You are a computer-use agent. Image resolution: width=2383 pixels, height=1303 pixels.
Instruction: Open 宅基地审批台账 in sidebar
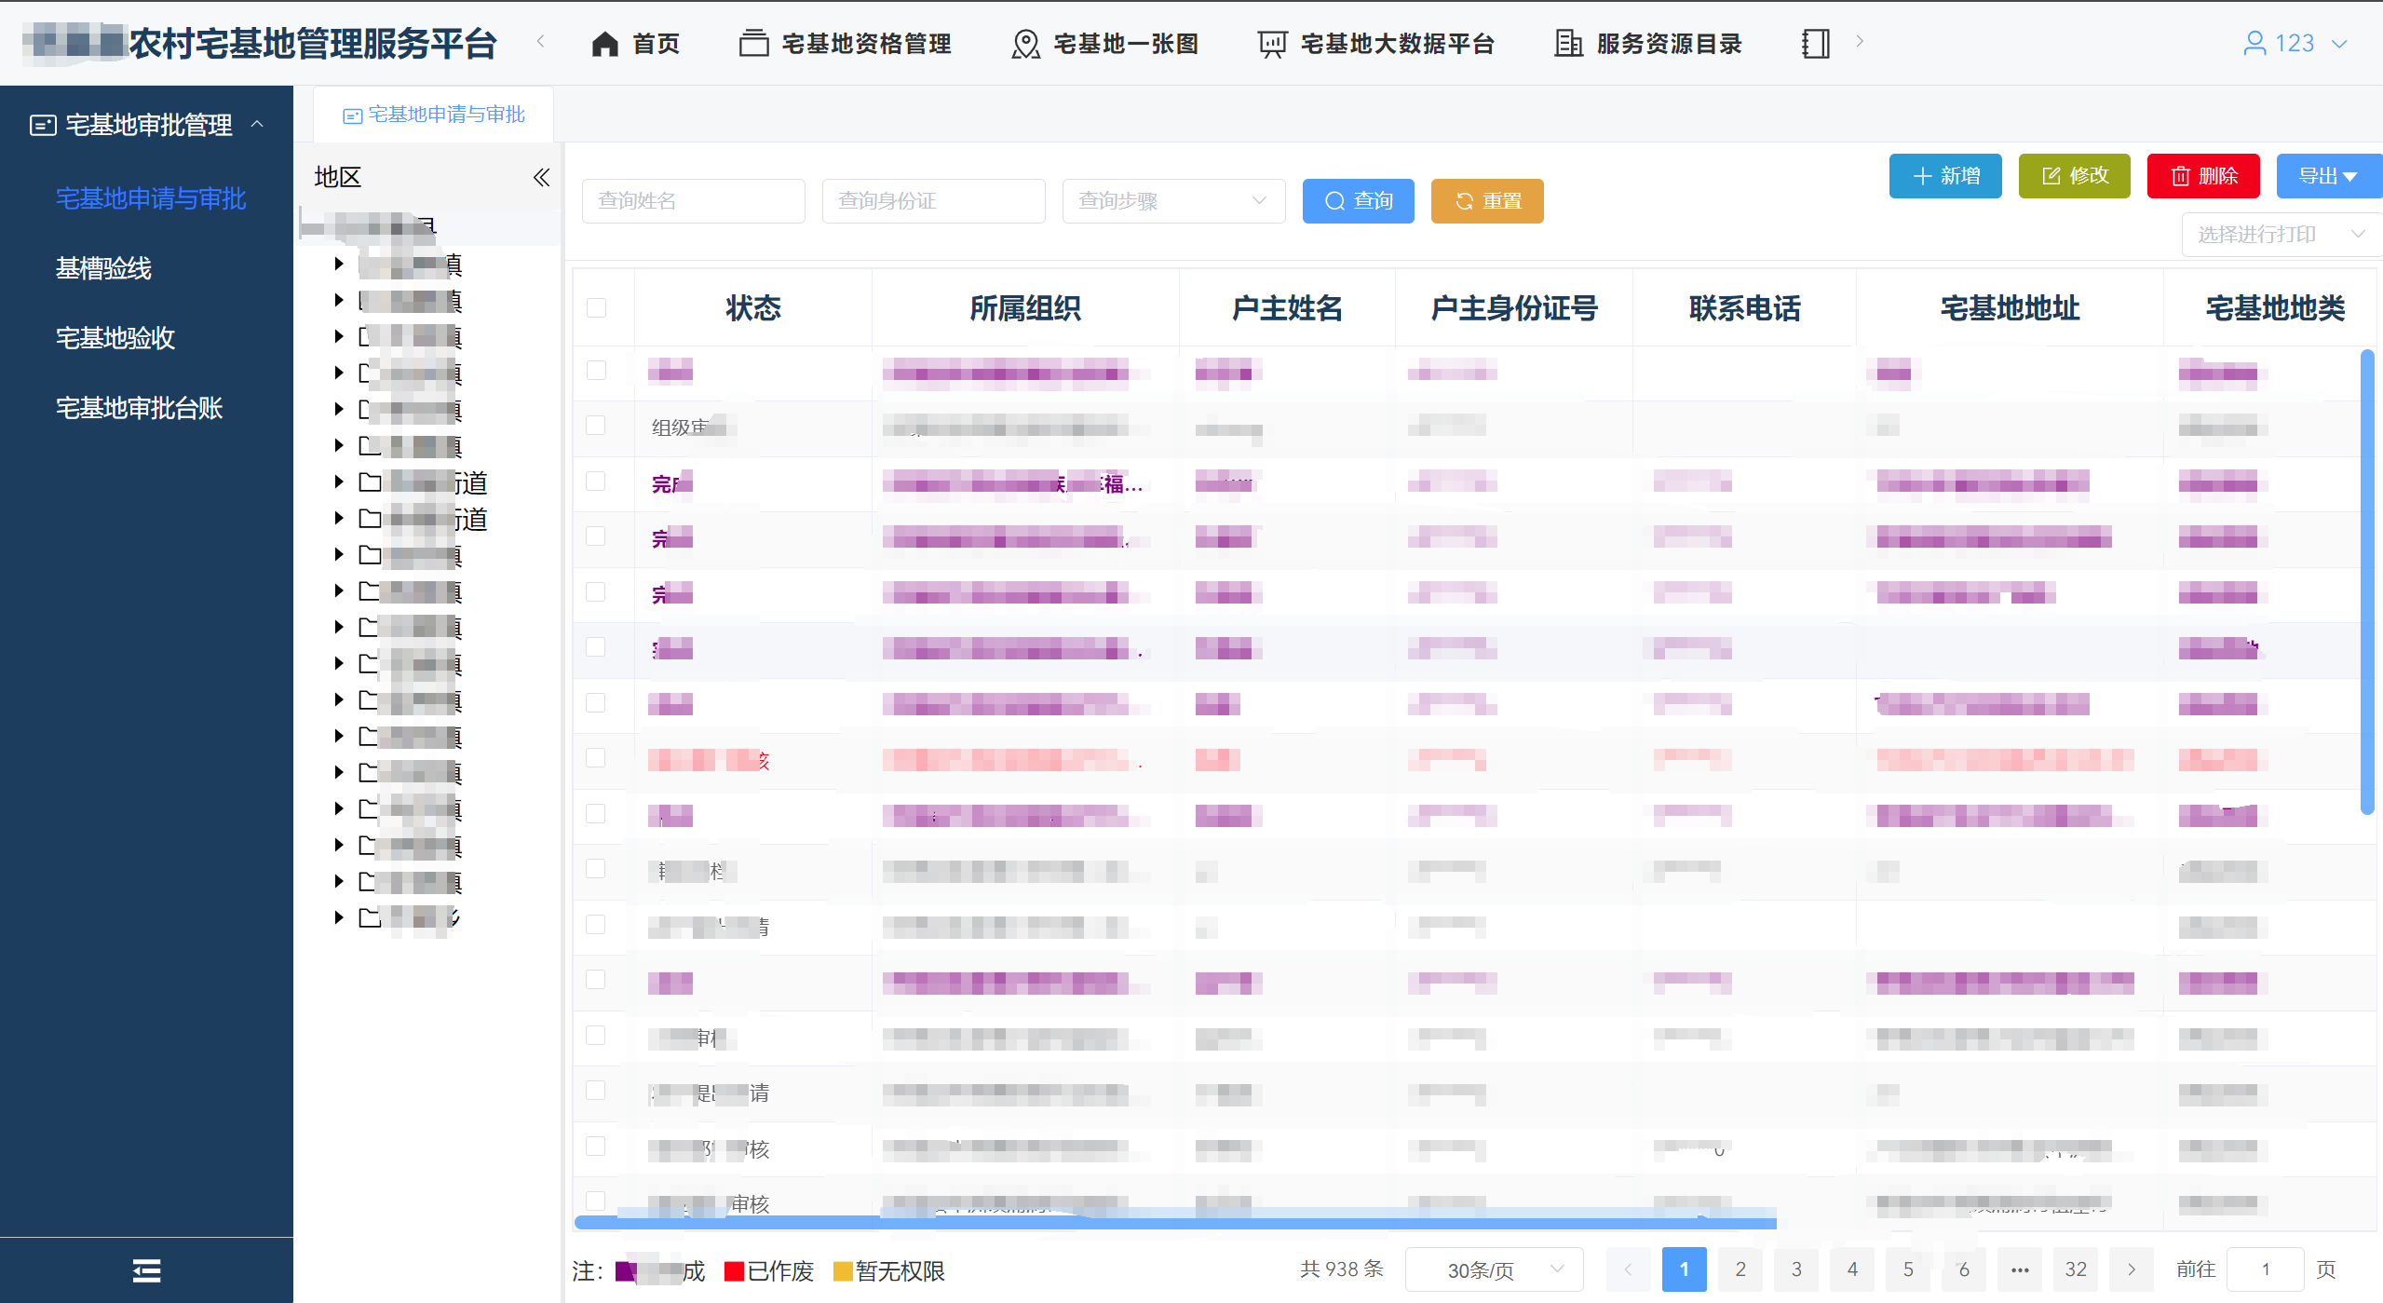point(139,408)
